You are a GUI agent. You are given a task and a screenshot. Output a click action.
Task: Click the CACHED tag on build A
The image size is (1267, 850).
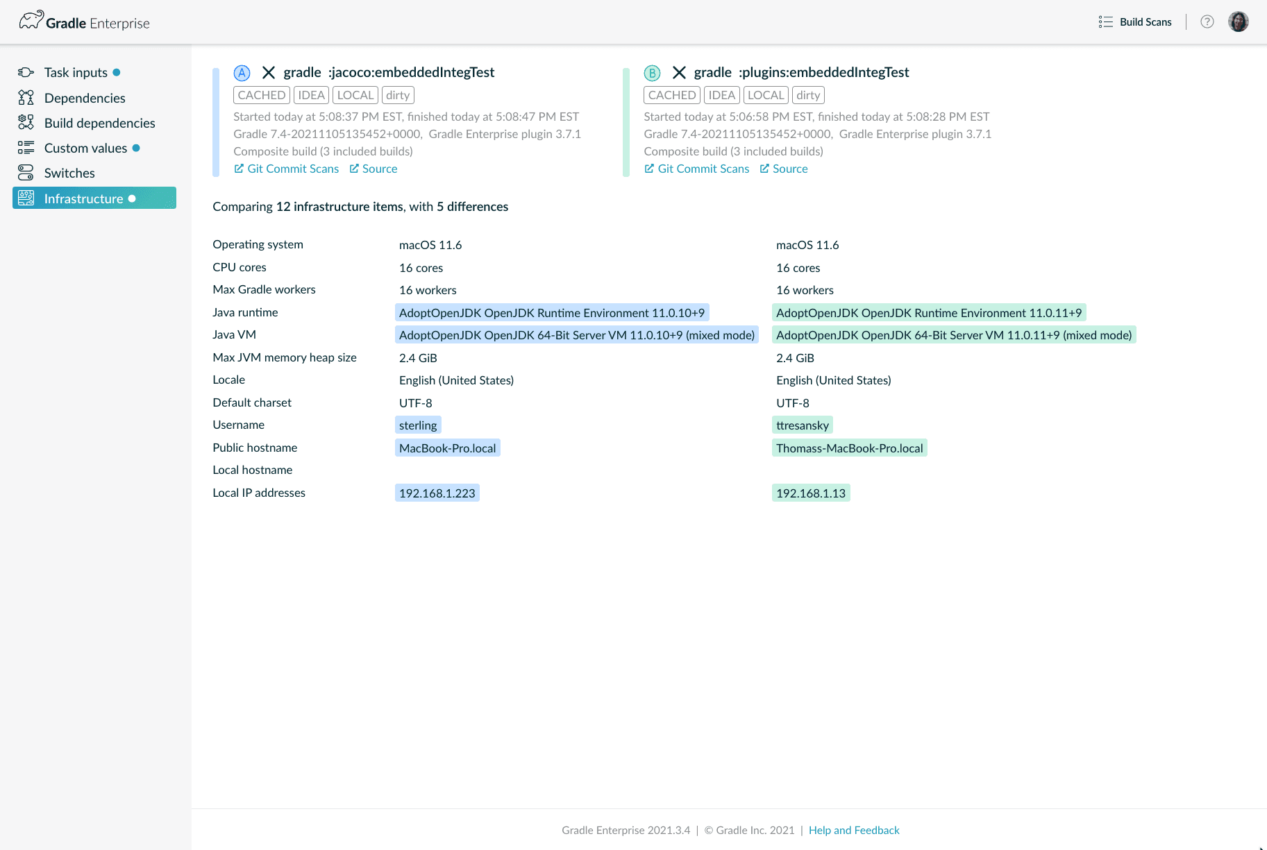coord(262,95)
